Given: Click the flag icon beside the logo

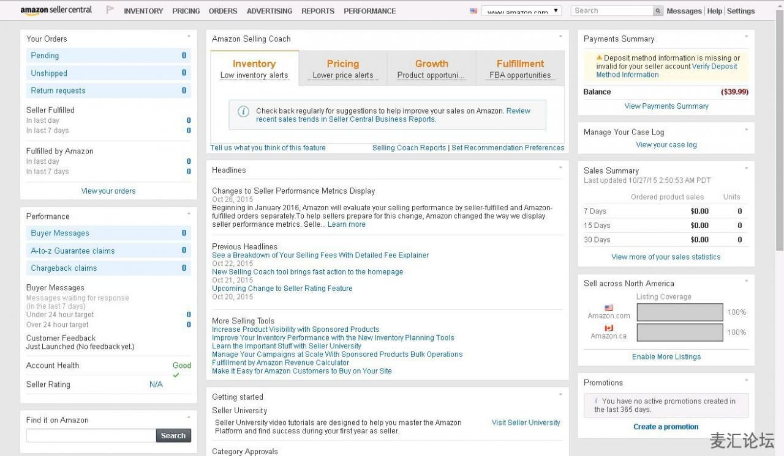Looking at the screenshot, I should point(110,10).
